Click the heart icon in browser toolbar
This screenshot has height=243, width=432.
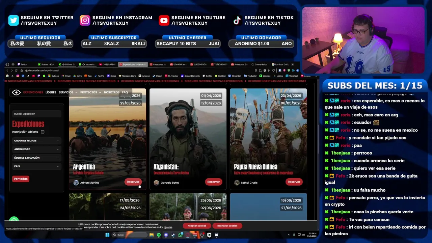273,71
